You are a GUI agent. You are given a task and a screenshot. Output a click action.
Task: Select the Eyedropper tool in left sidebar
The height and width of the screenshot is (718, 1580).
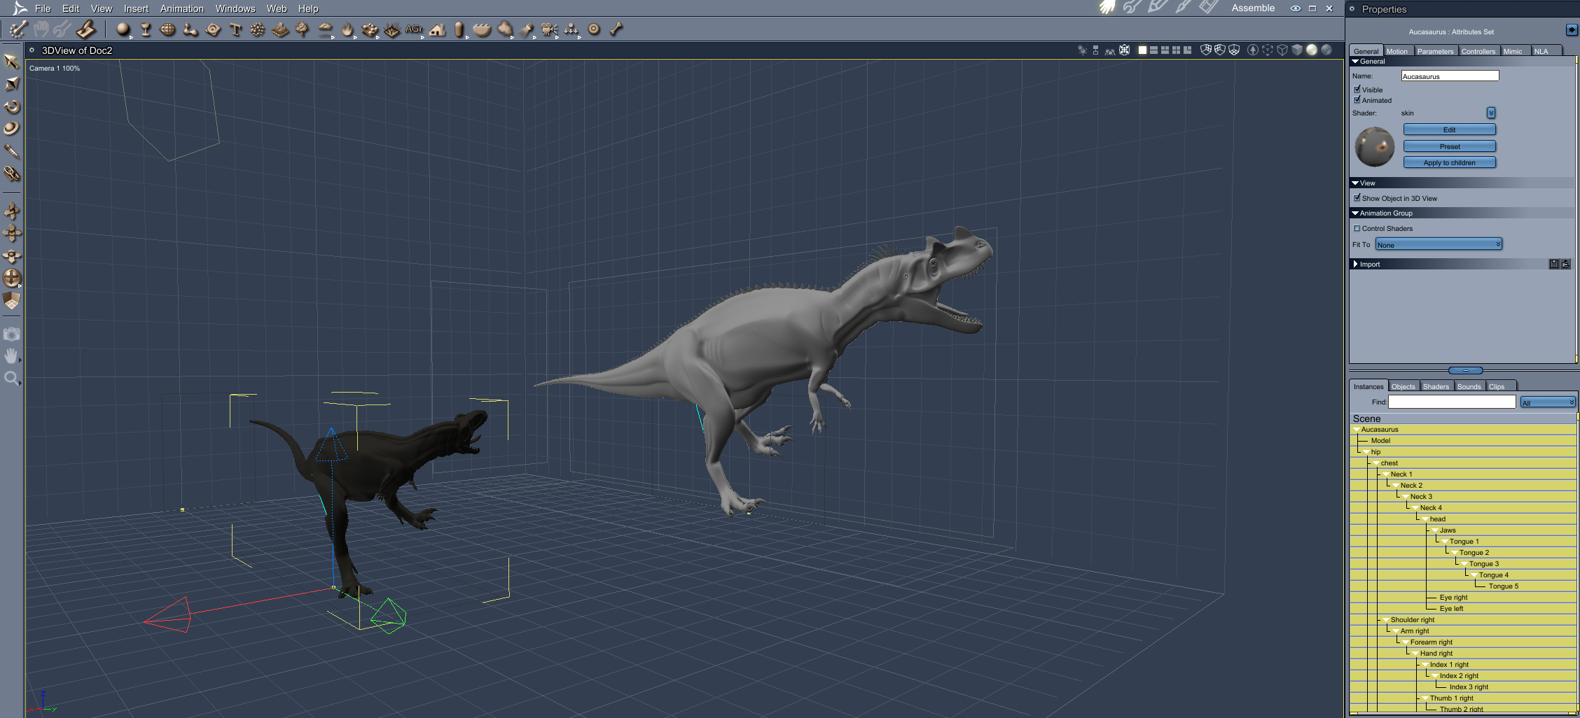click(x=12, y=151)
